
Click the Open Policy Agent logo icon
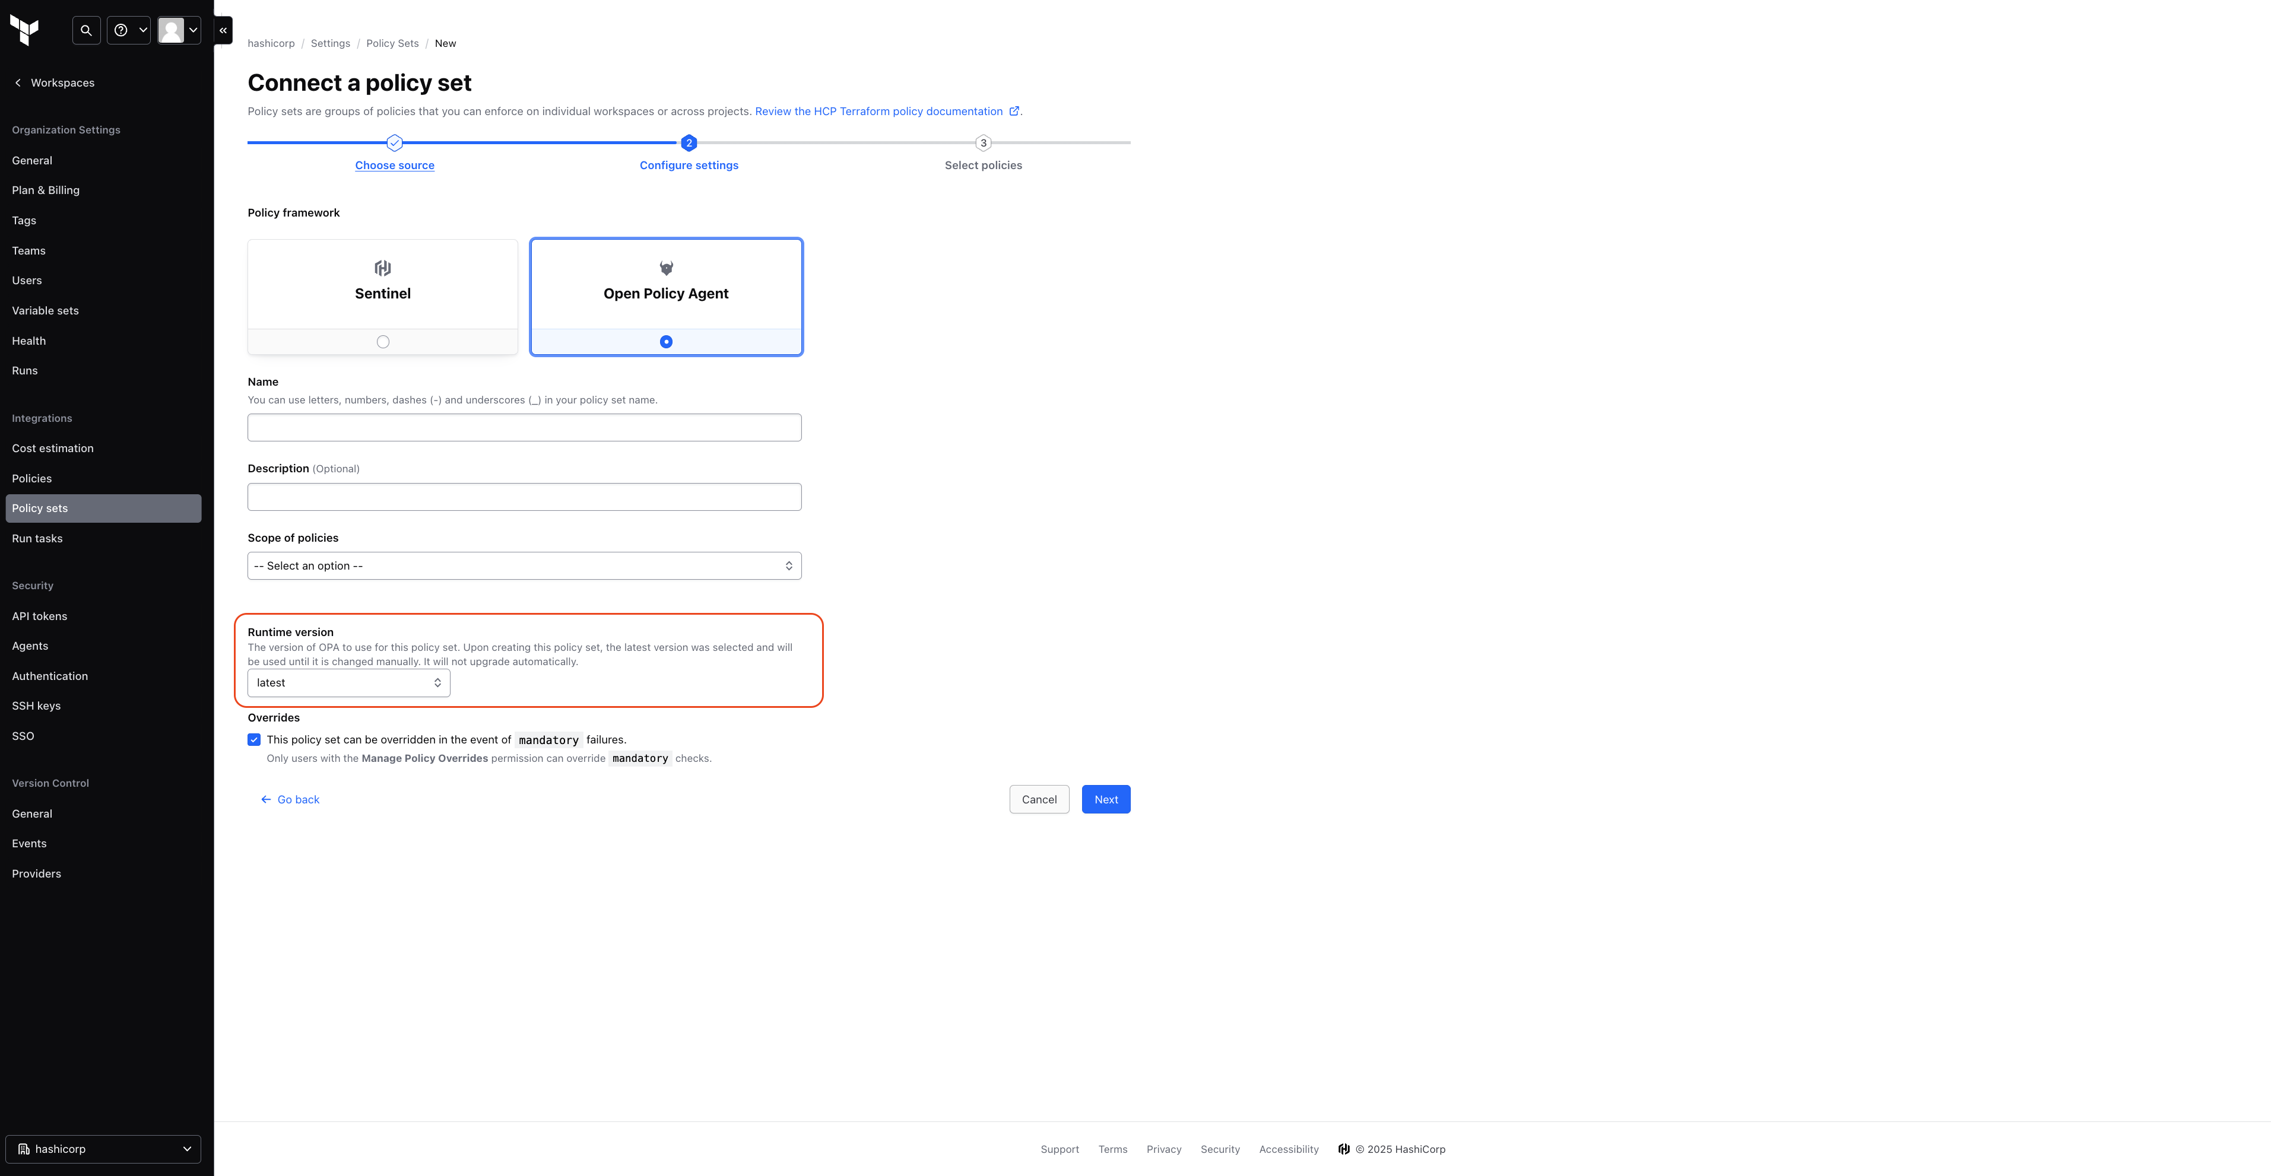[x=665, y=268]
